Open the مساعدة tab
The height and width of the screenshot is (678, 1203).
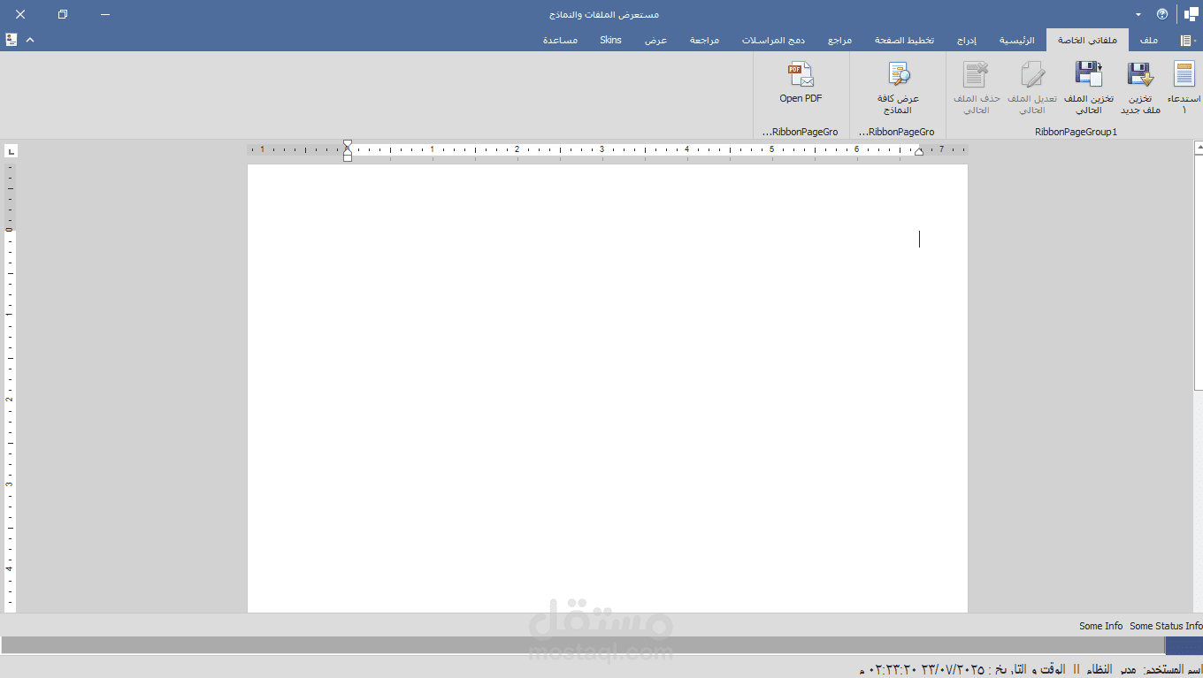tap(561, 41)
